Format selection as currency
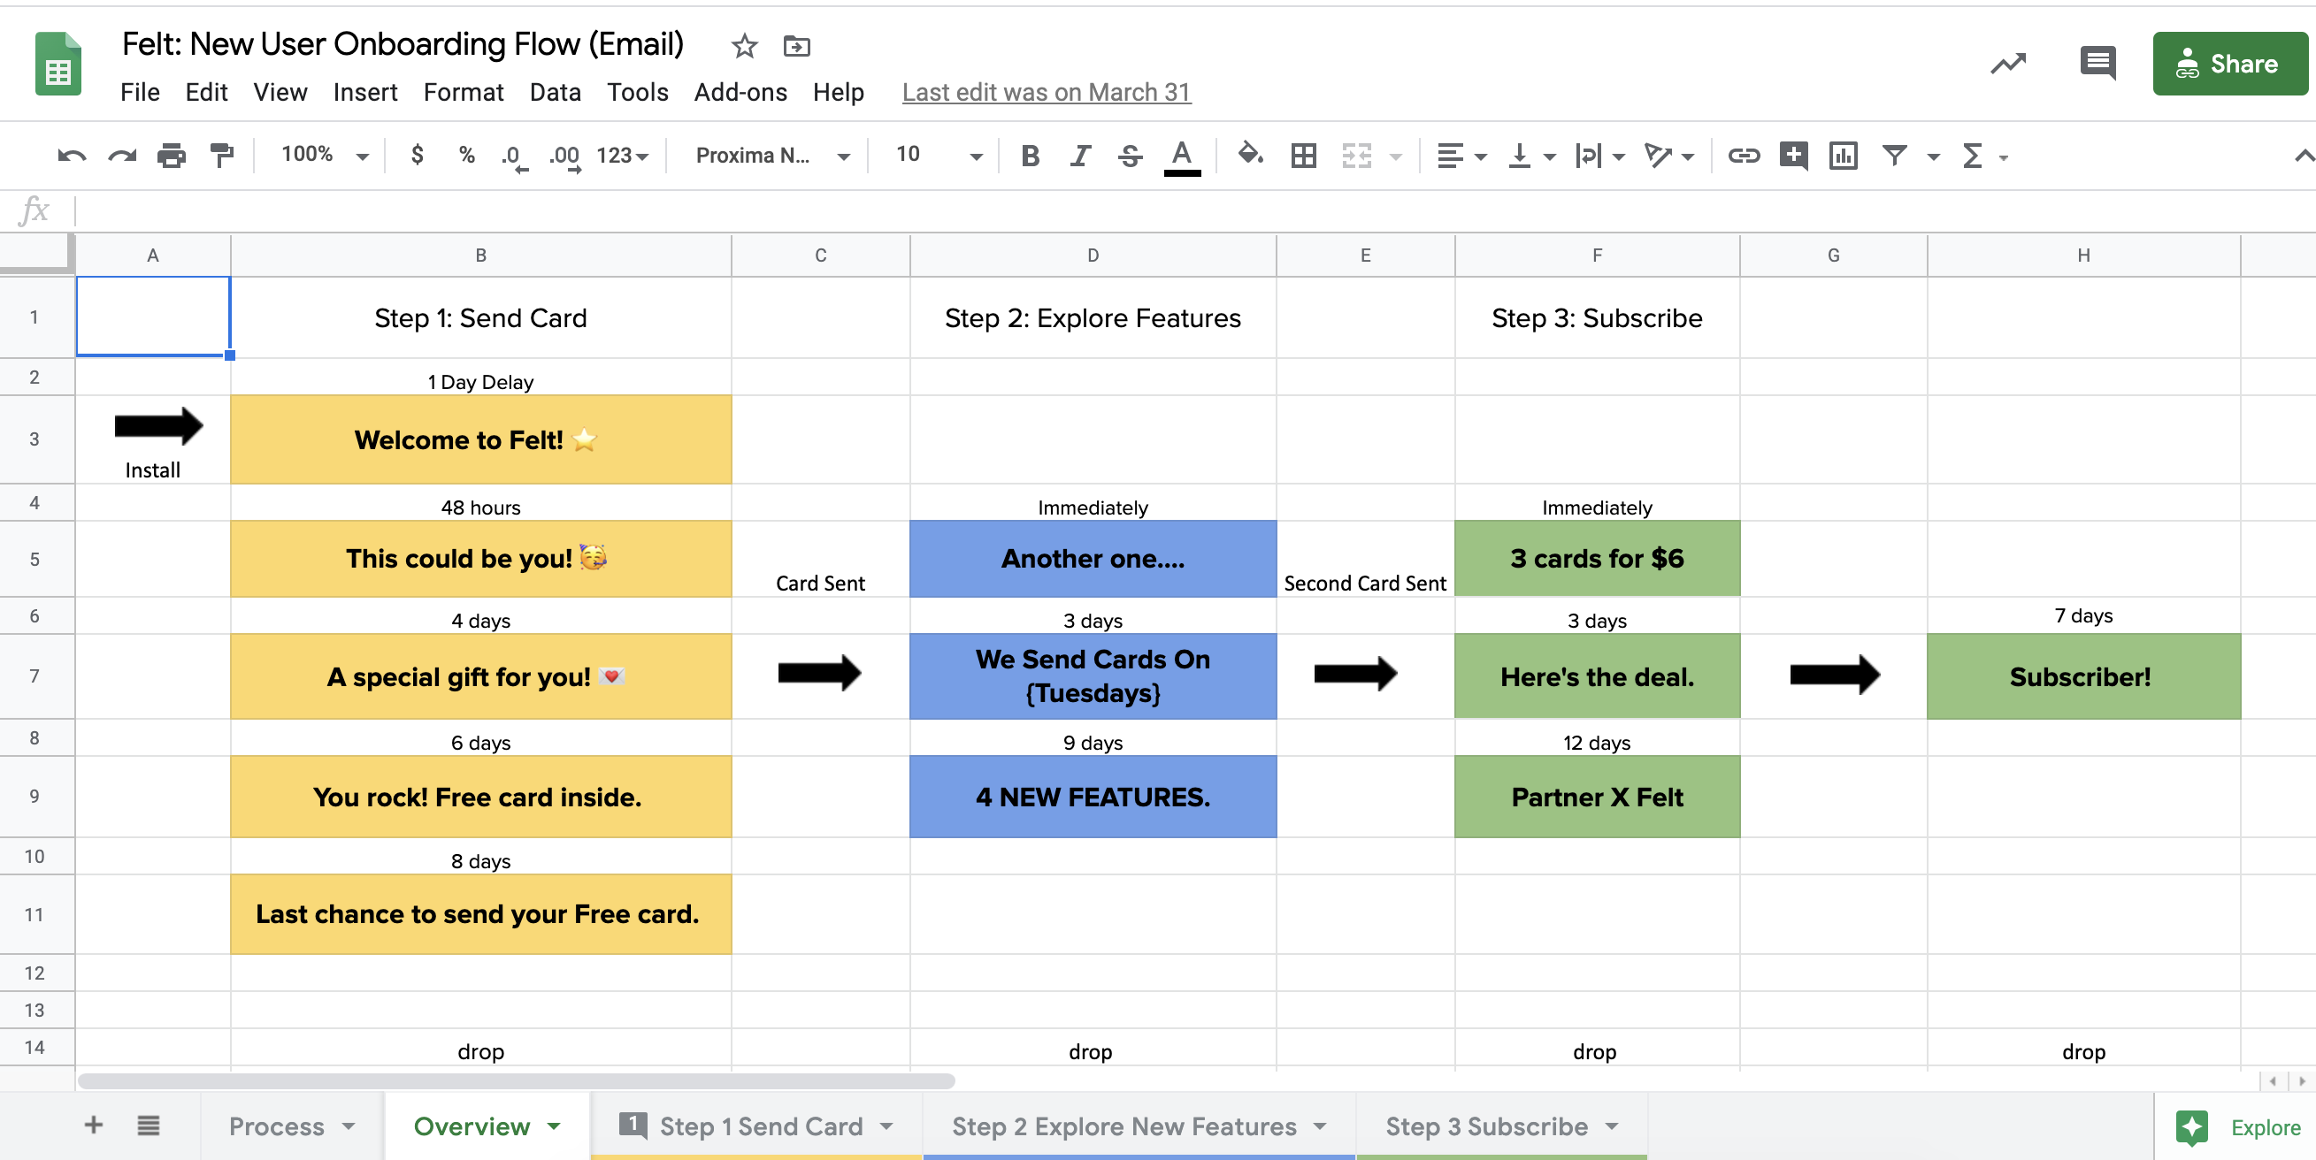Image resolution: width=2316 pixels, height=1160 pixels. 417,155
